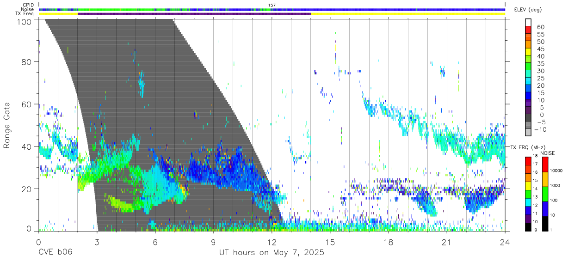This screenshot has width=568, height=262.
Task: Pick the red top segment of the TX FRQ bar
Action: [528, 161]
